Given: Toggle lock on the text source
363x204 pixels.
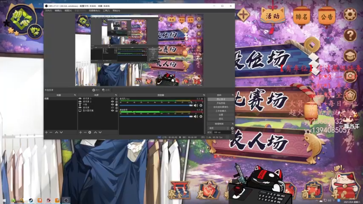Looking at the screenshot, I should [117, 105].
